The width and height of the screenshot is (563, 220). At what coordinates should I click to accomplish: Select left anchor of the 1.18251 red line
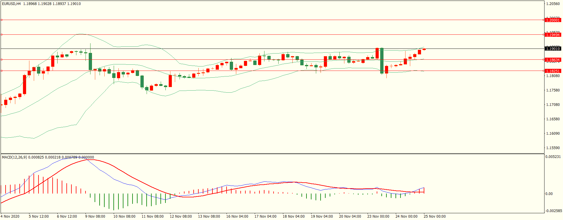pyautogui.click(x=1, y=71)
